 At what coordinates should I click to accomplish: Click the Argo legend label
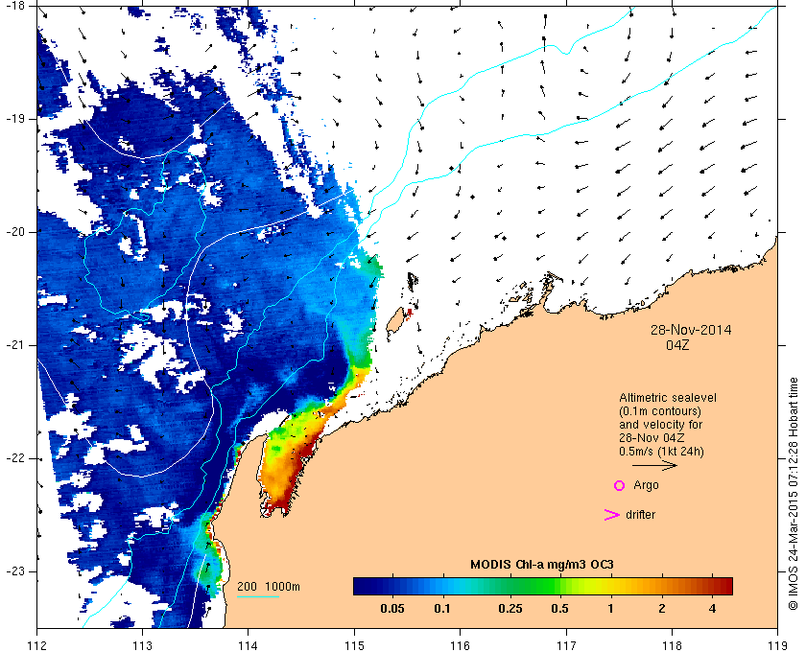tap(646, 485)
